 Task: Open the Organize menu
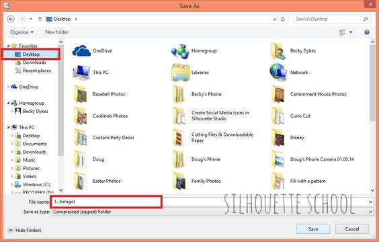point(22,32)
